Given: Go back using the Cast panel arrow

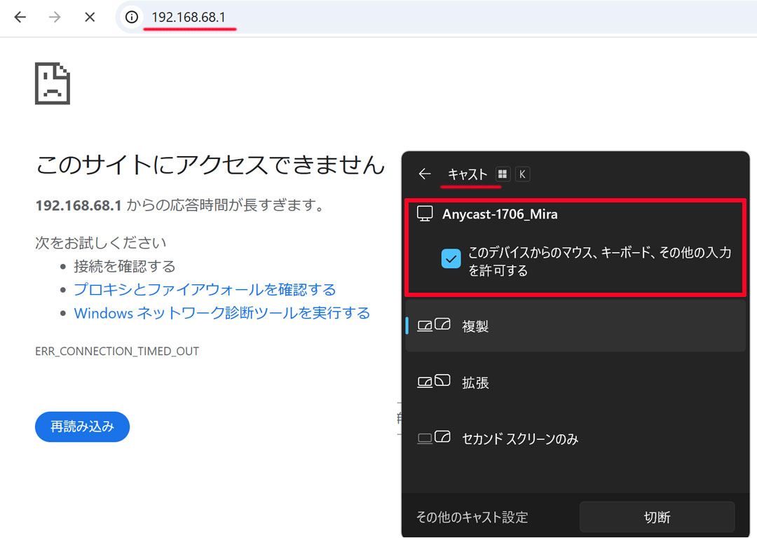Looking at the screenshot, I should (x=424, y=174).
